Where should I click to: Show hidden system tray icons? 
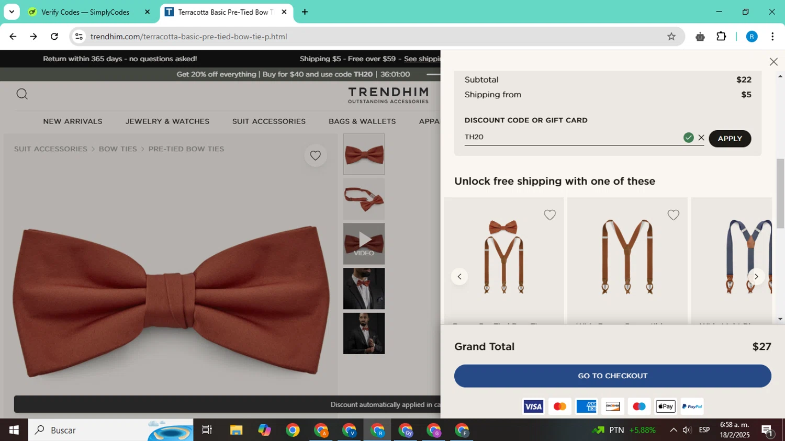673,430
